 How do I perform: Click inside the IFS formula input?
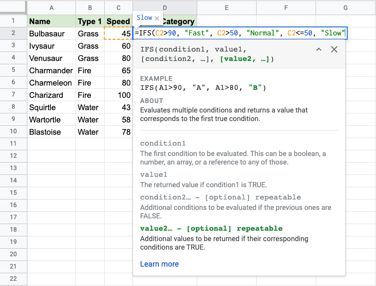[x=241, y=34]
